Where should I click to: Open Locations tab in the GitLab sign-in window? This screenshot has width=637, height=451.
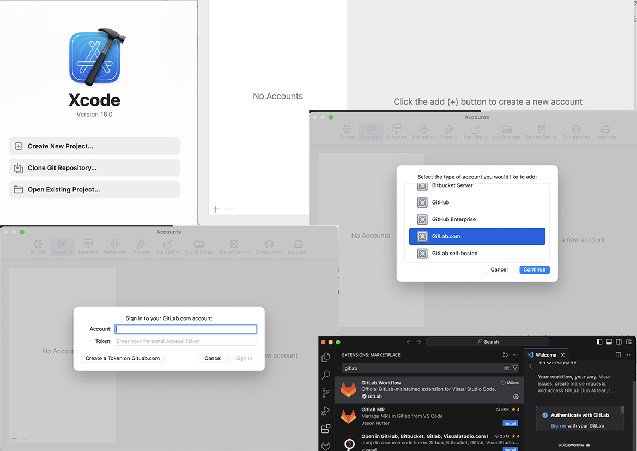point(298,247)
